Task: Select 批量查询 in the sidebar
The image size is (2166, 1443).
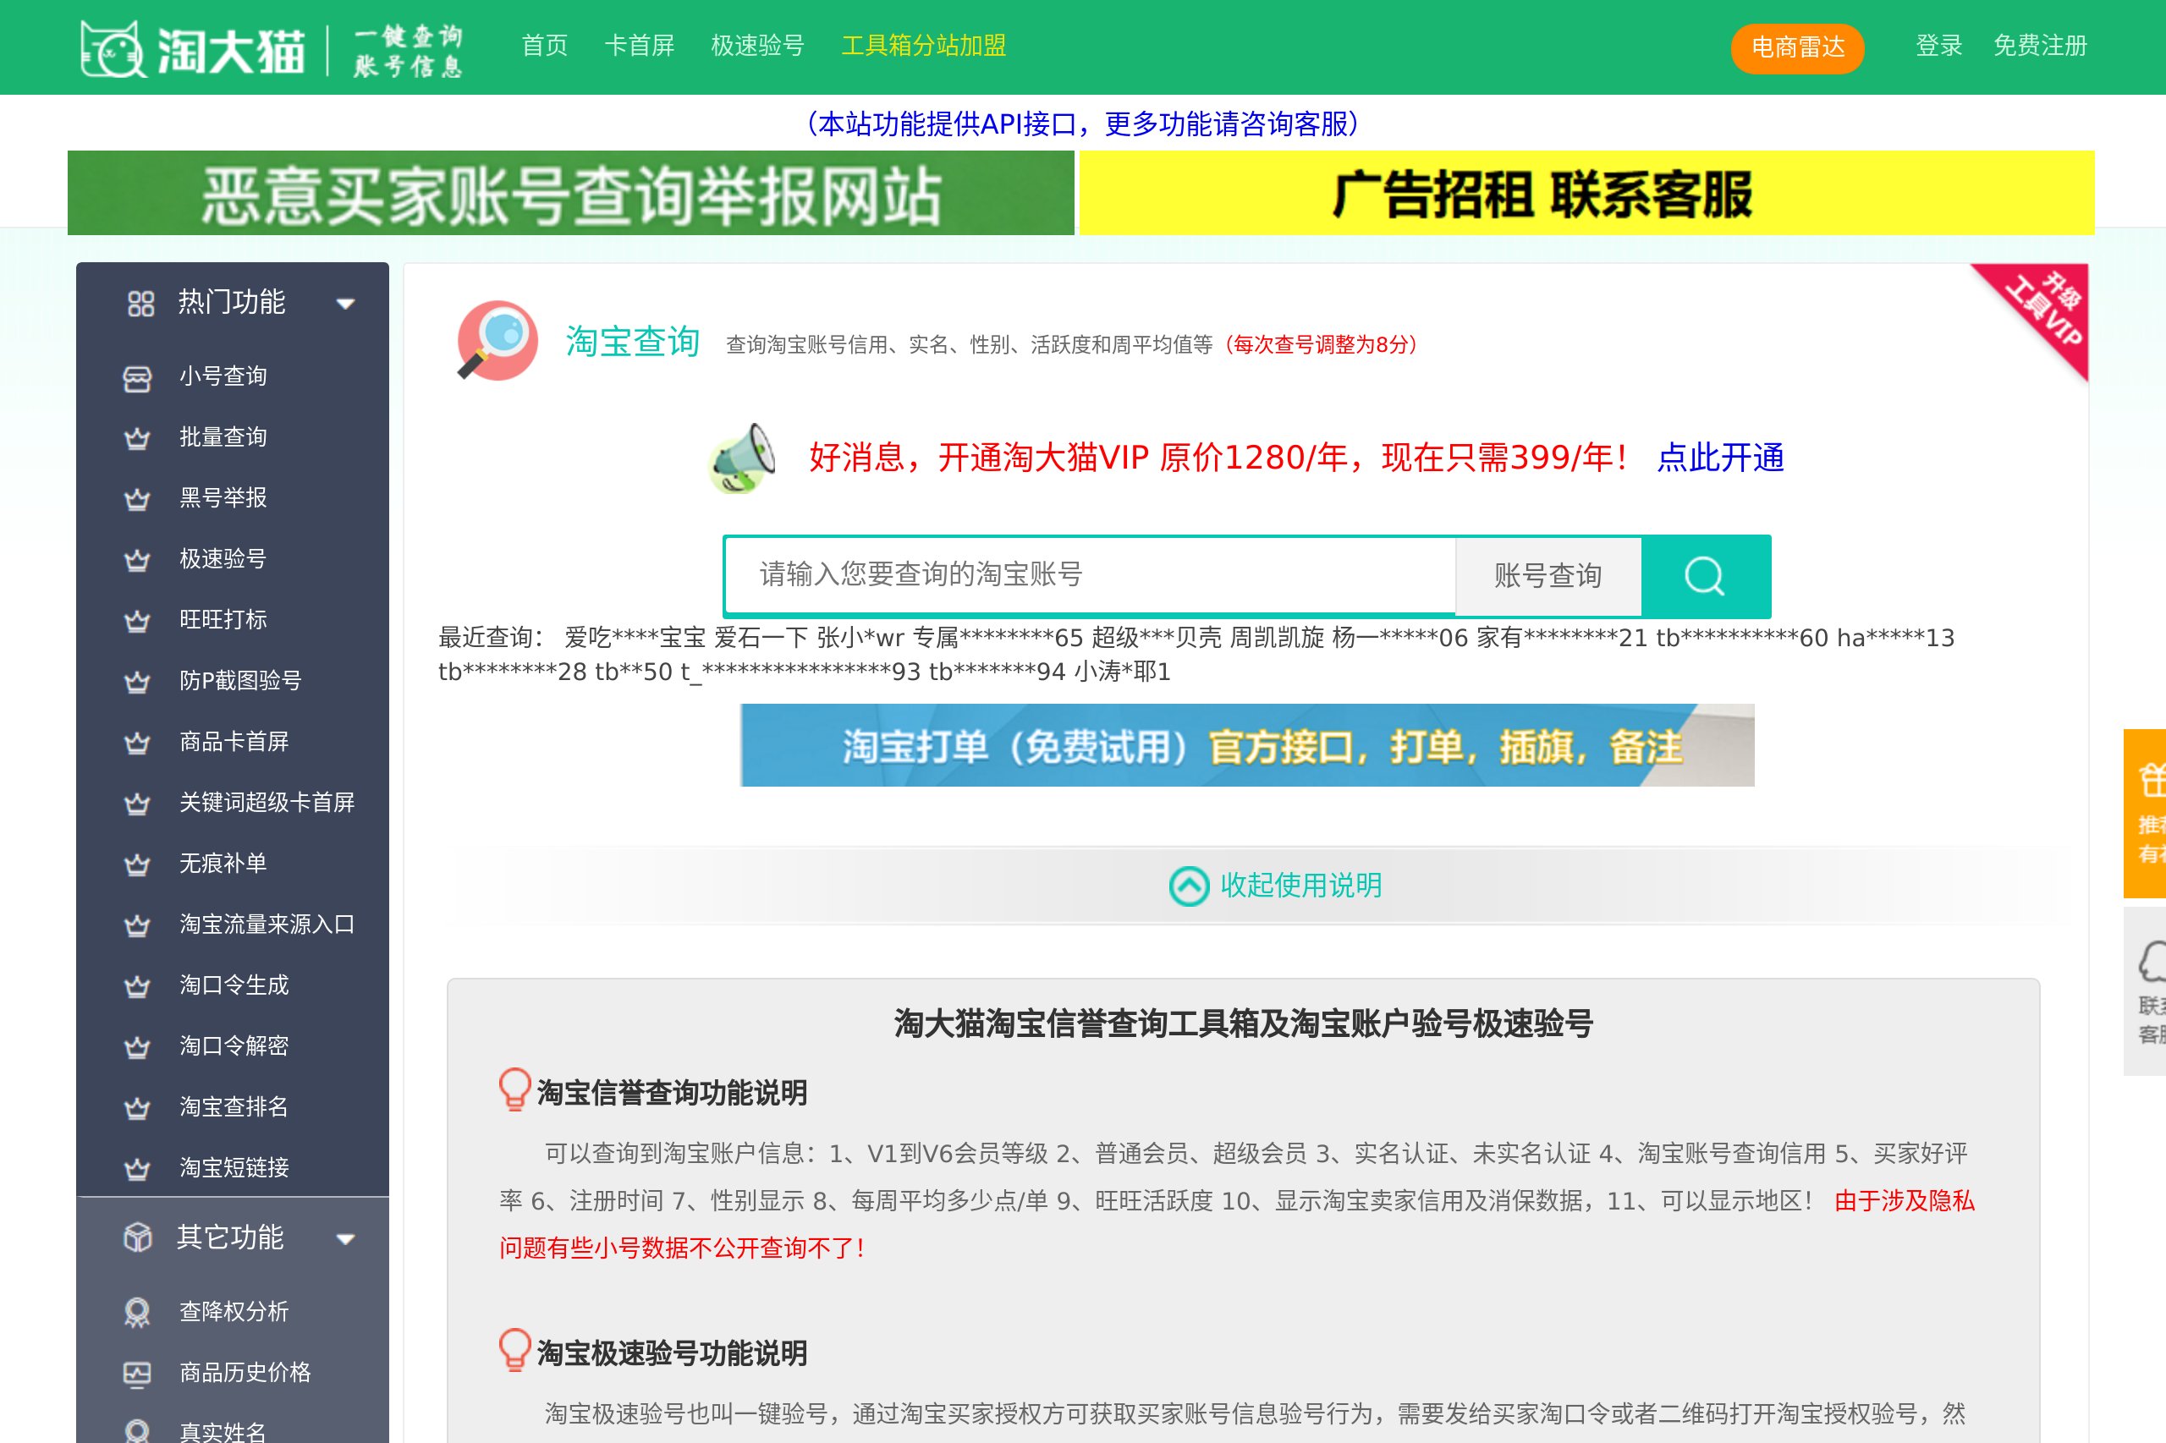Action: click(x=223, y=438)
